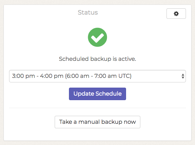Click the 'Scheduled backup is active.' message

point(97,59)
